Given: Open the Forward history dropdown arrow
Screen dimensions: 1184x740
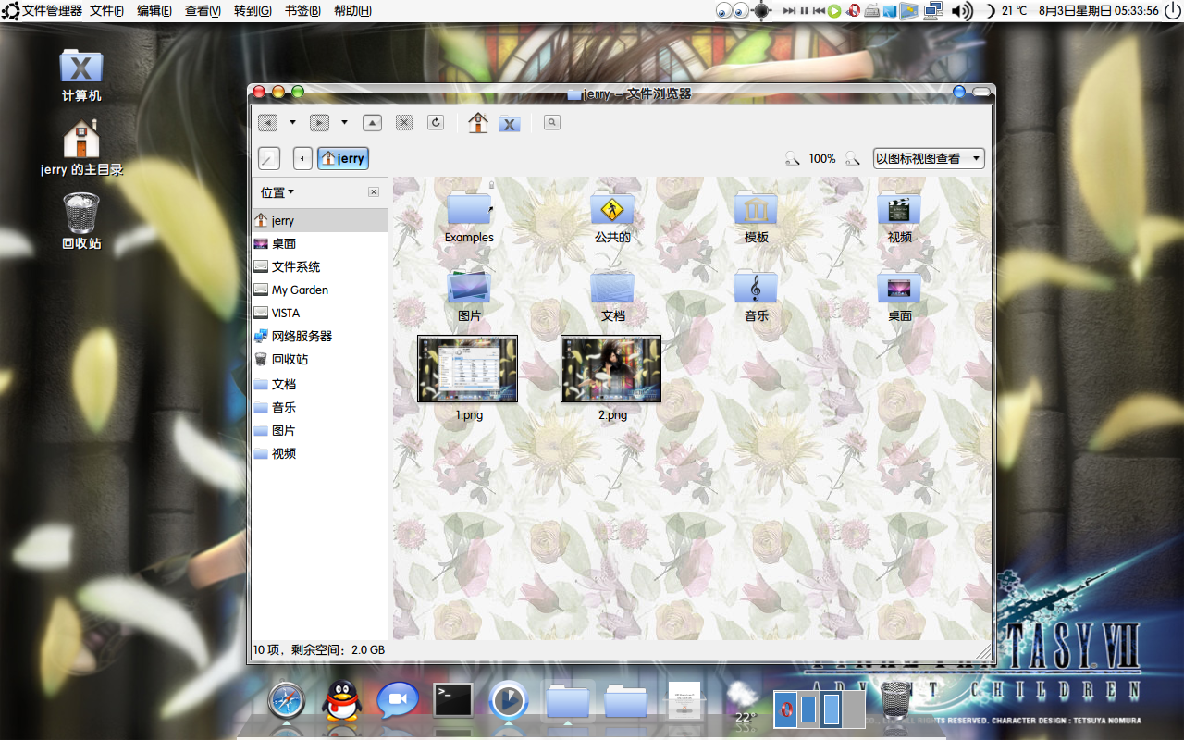Looking at the screenshot, I should coord(345,122).
